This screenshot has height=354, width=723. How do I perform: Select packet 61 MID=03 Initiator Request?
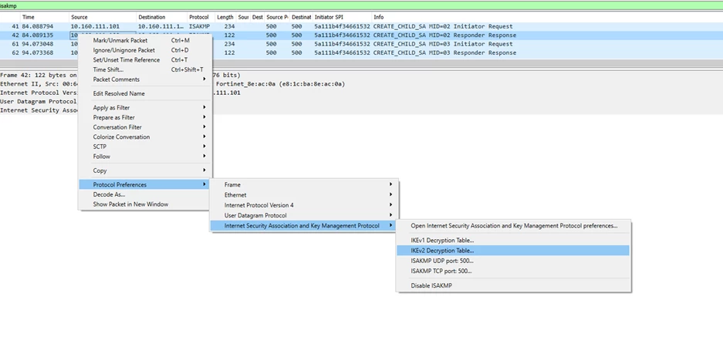pyautogui.click(x=361, y=44)
